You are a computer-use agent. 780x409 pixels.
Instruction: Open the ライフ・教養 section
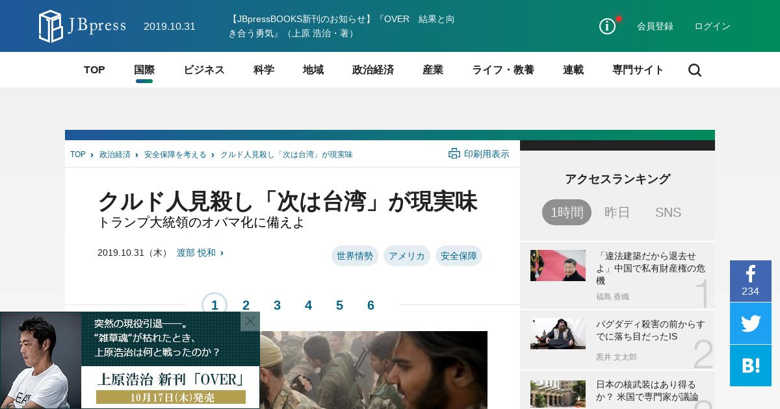pyautogui.click(x=503, y=70)
